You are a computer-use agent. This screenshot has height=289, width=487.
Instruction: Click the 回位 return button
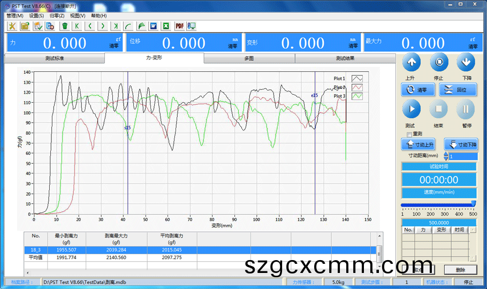pos(458,90)
